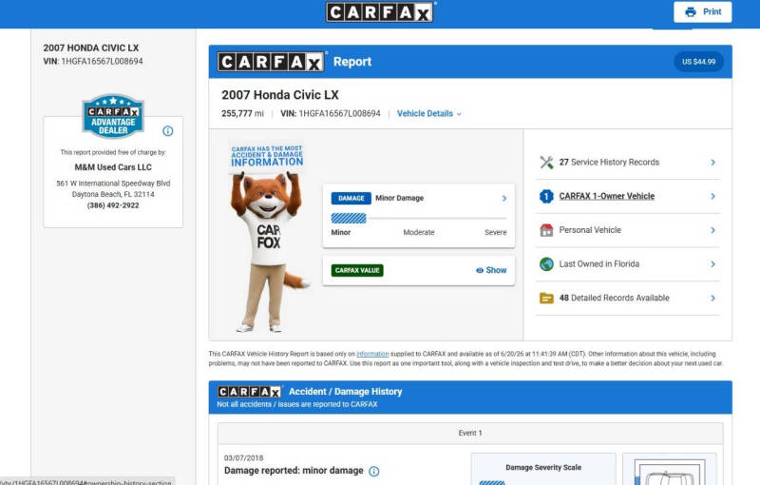Follow the 'information' hyperlink in disclaimer
Image resolution: width=760 pixels, height=485 pixels.
[x=372, y=354]
